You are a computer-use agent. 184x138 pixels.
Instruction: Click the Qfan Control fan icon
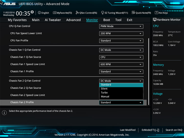pos(77,13)
